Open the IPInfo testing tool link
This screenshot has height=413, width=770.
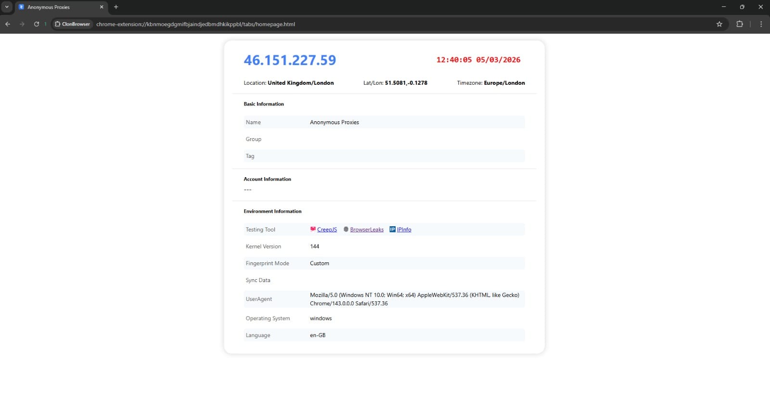point(404,230)
